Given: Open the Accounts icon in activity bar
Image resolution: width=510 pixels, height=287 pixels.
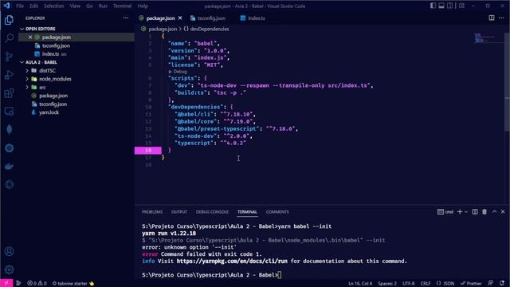Looking at the screenshot, I should point(9,251).
